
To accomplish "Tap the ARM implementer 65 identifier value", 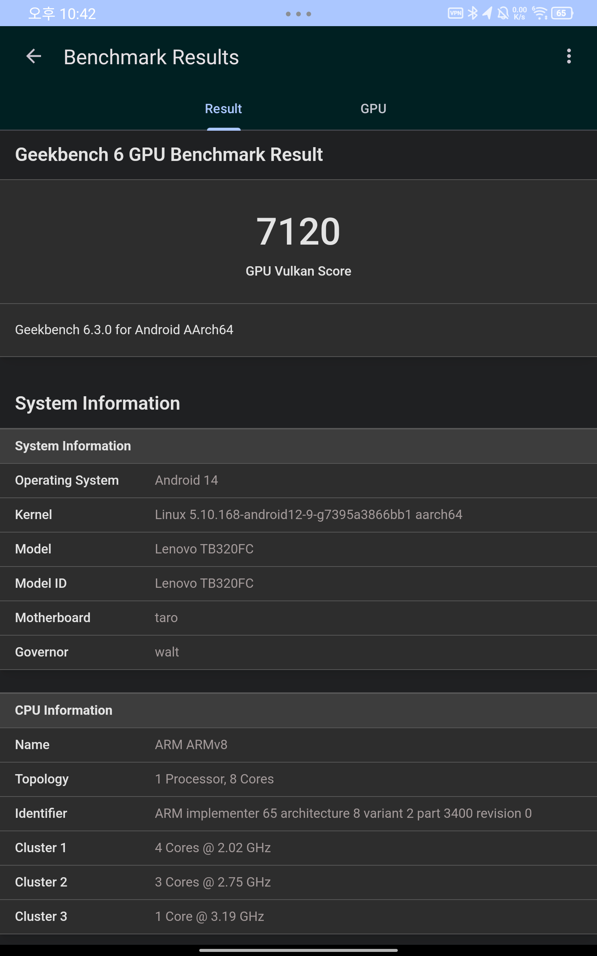I will (343, 813).
